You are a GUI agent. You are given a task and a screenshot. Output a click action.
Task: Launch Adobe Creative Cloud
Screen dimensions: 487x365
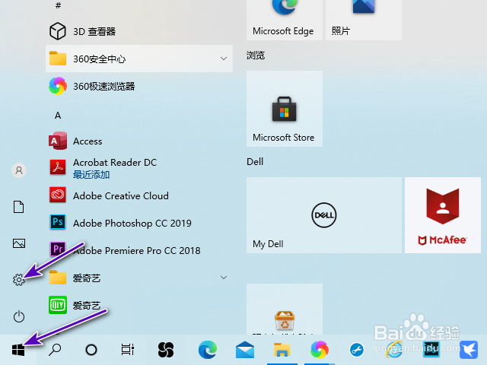(139, 195)
